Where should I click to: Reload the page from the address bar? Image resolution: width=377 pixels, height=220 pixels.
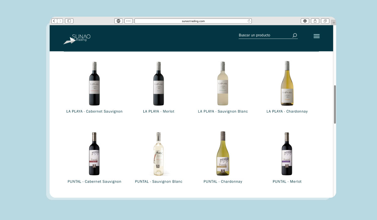pos(249,21)
